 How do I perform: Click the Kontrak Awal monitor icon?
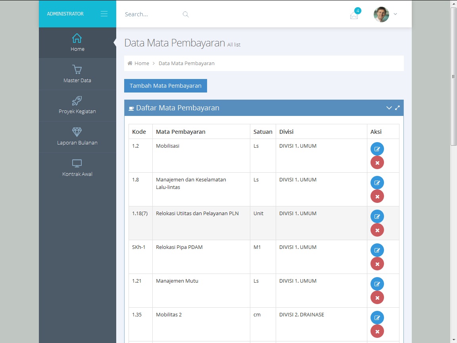pos(77,163)
